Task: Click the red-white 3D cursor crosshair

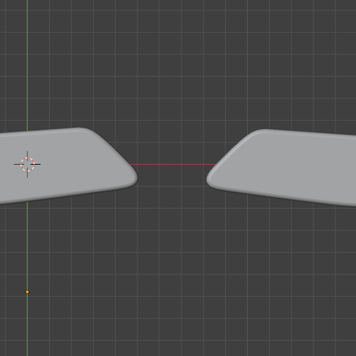Action: coord(28,164)
